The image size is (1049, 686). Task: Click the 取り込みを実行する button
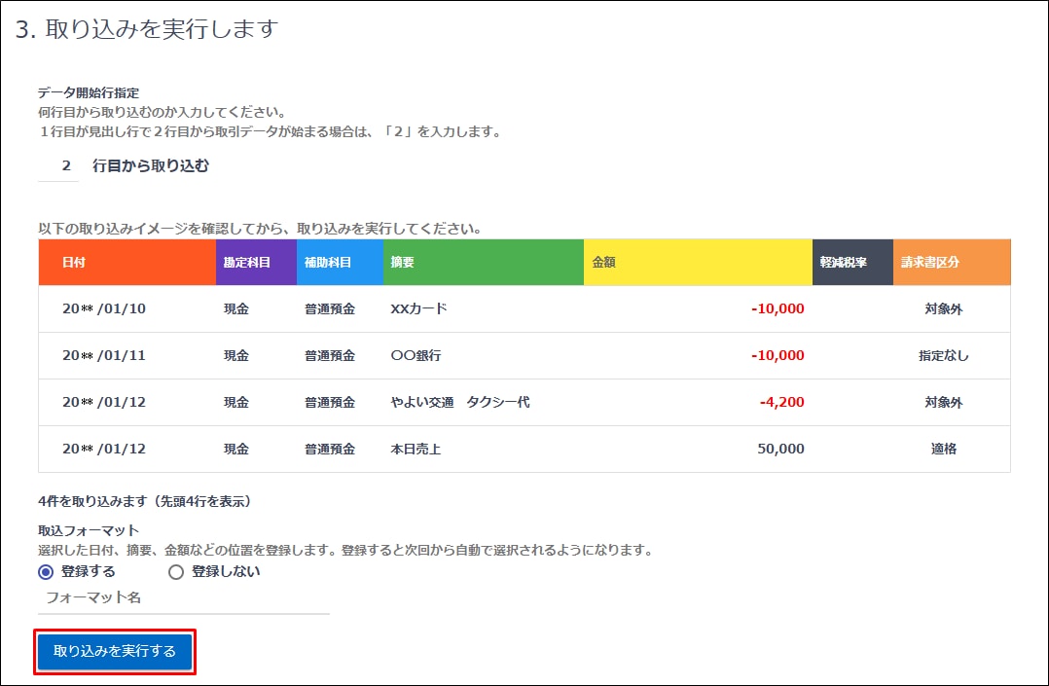[115, 651]
